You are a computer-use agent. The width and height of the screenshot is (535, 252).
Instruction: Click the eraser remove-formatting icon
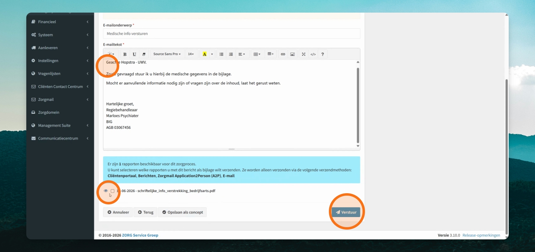pyautogui.click(x=144, y=54)
